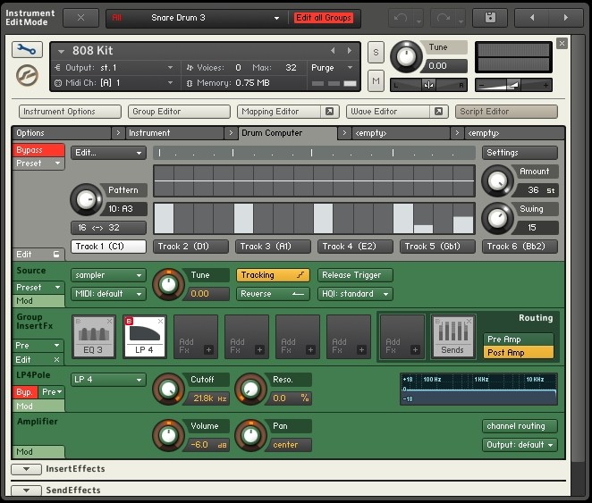Open the Script Editor

(x=506, y=112)
